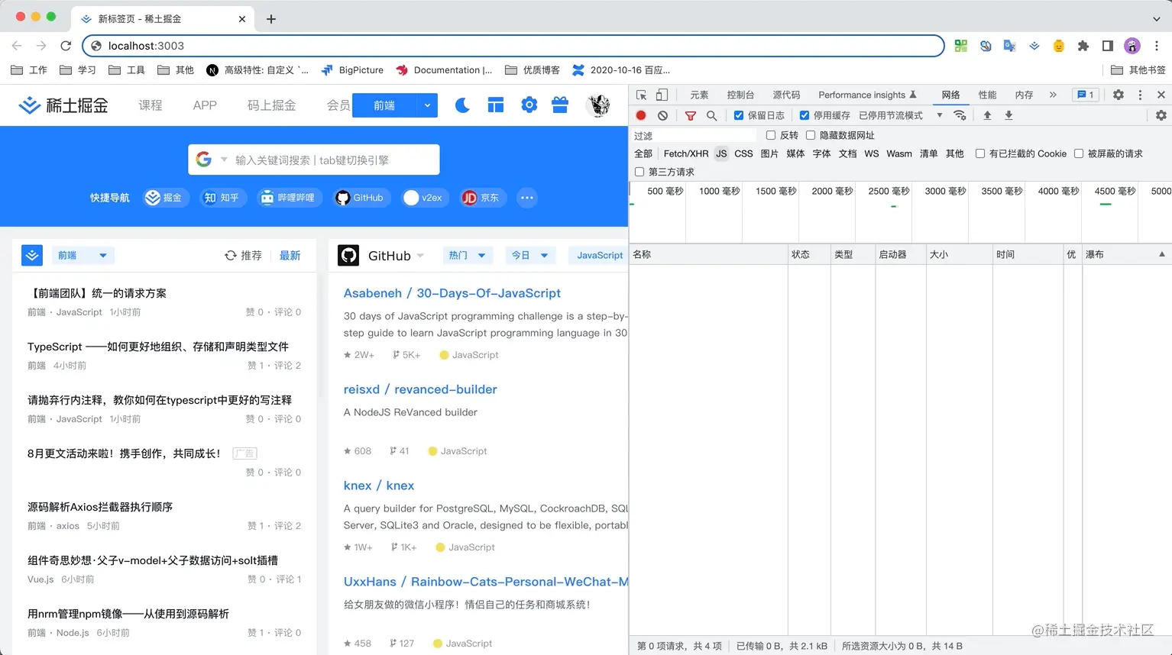Viewport: 1172px width, 655px height.
Task: Expand the 前端 category dropdown in header
Action: coord(427,105)
